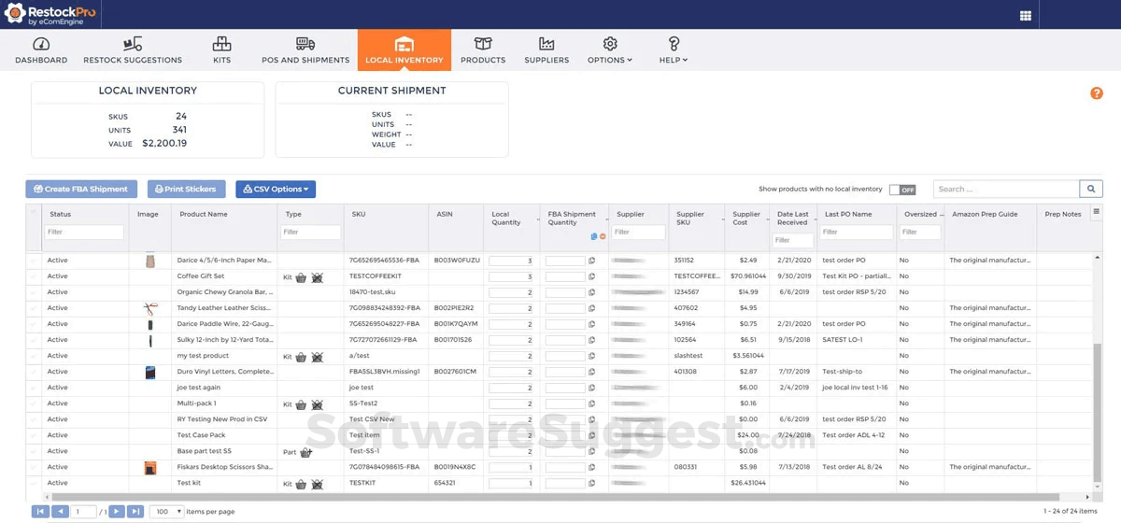Sort by ASIN column header
The height and width of the screenshot is (523, 1121).
[x=445, y=214]
